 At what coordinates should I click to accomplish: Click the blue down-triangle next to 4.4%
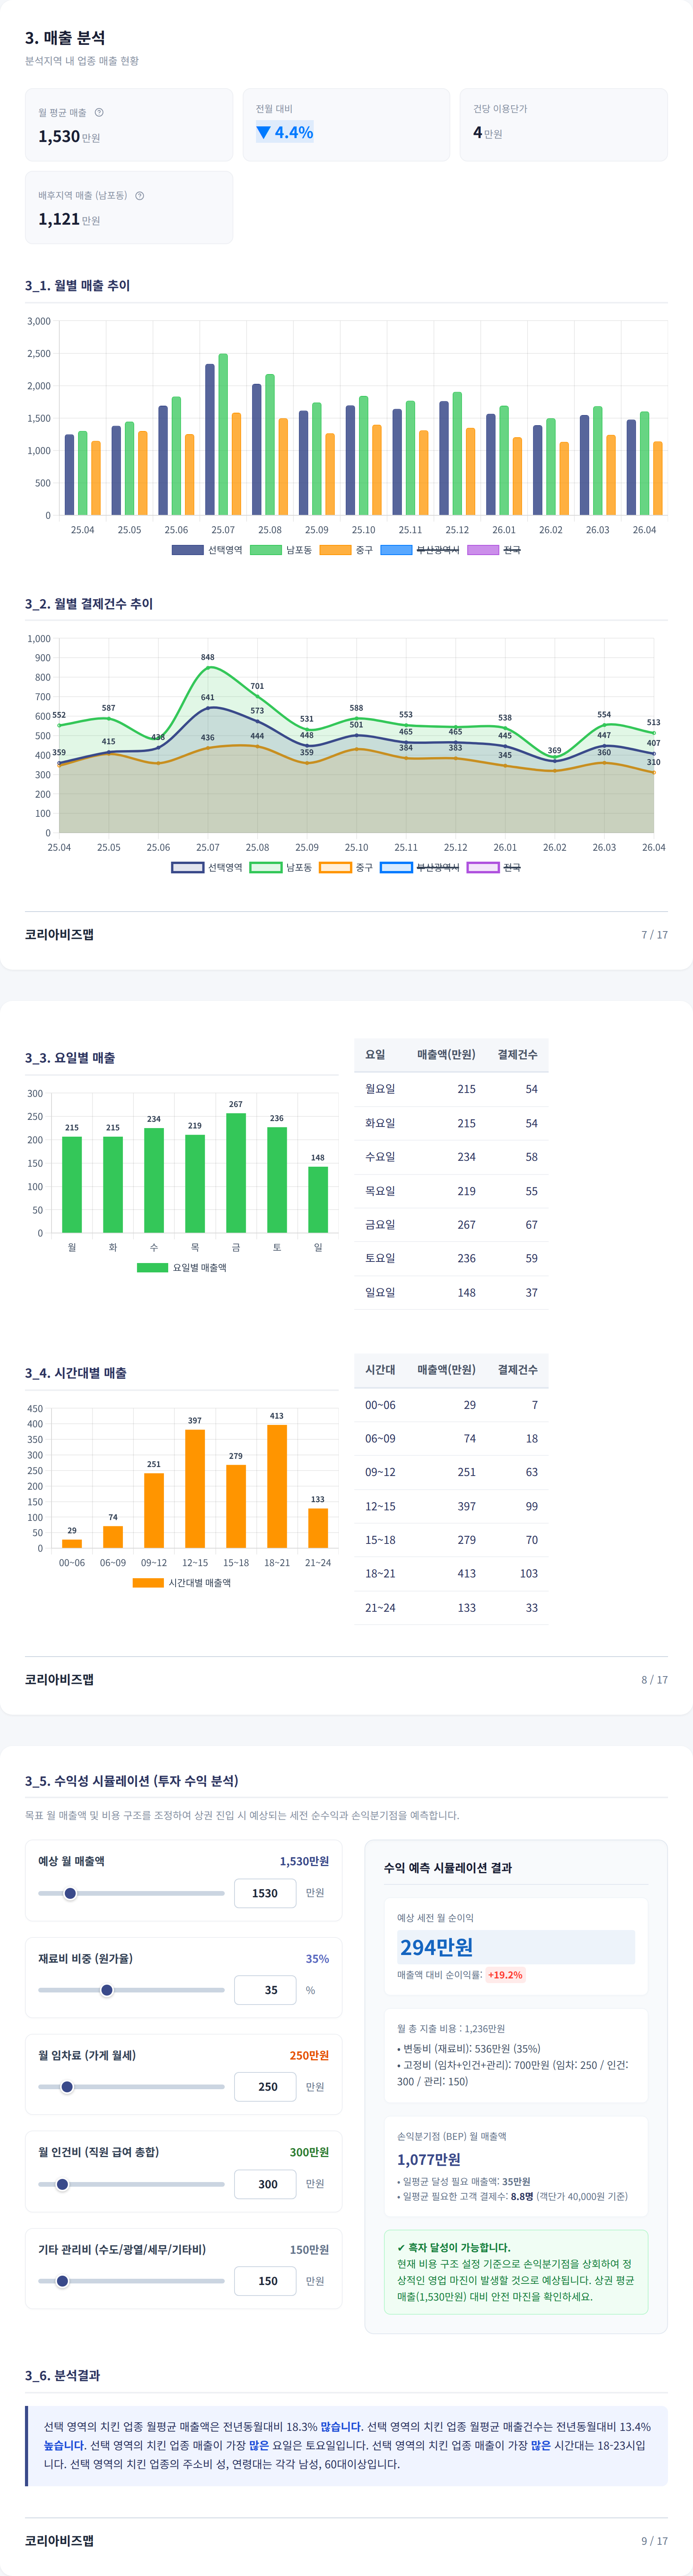click(x=264, y=132)
